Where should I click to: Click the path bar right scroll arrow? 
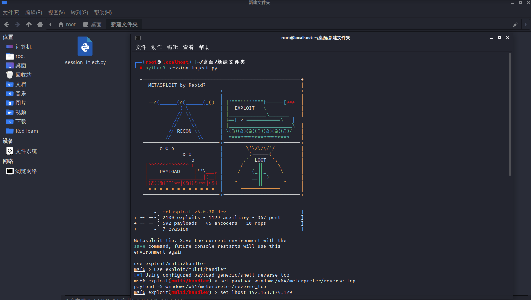tap(526, 24)
